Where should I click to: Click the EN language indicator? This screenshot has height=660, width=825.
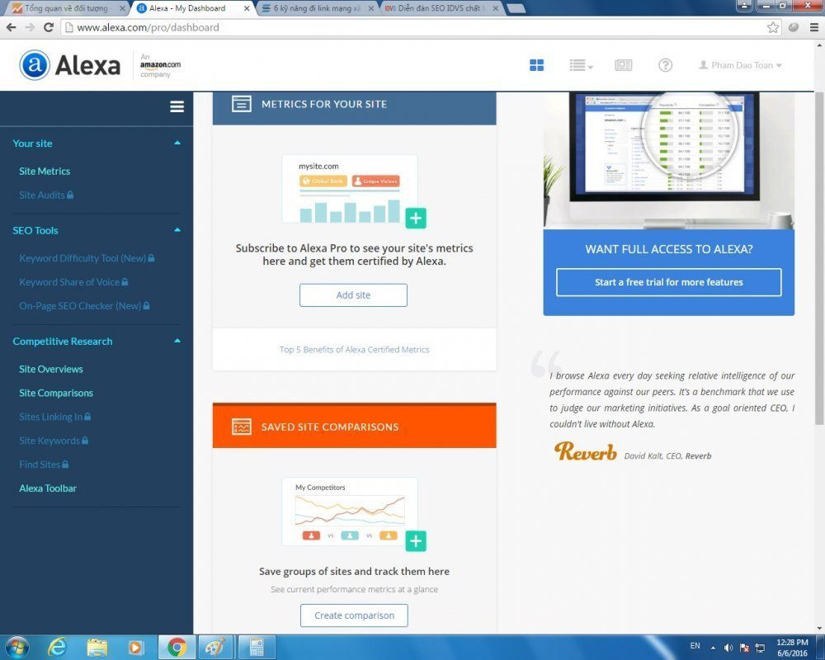click(x=695, y=646)
